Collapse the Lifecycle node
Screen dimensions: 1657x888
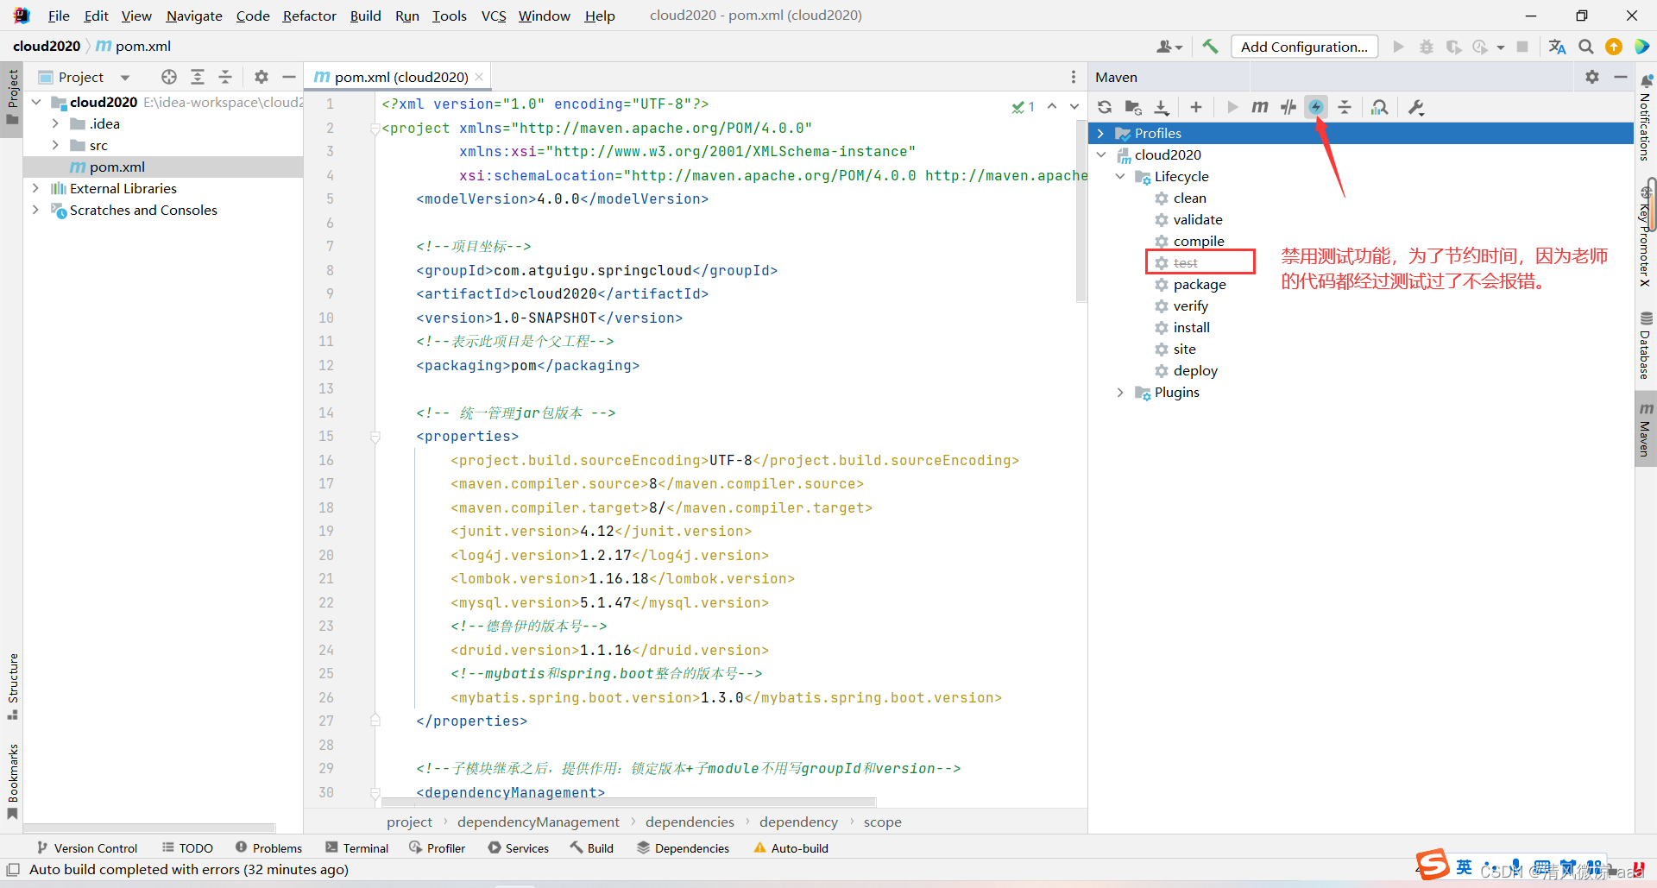[1120, 176]
